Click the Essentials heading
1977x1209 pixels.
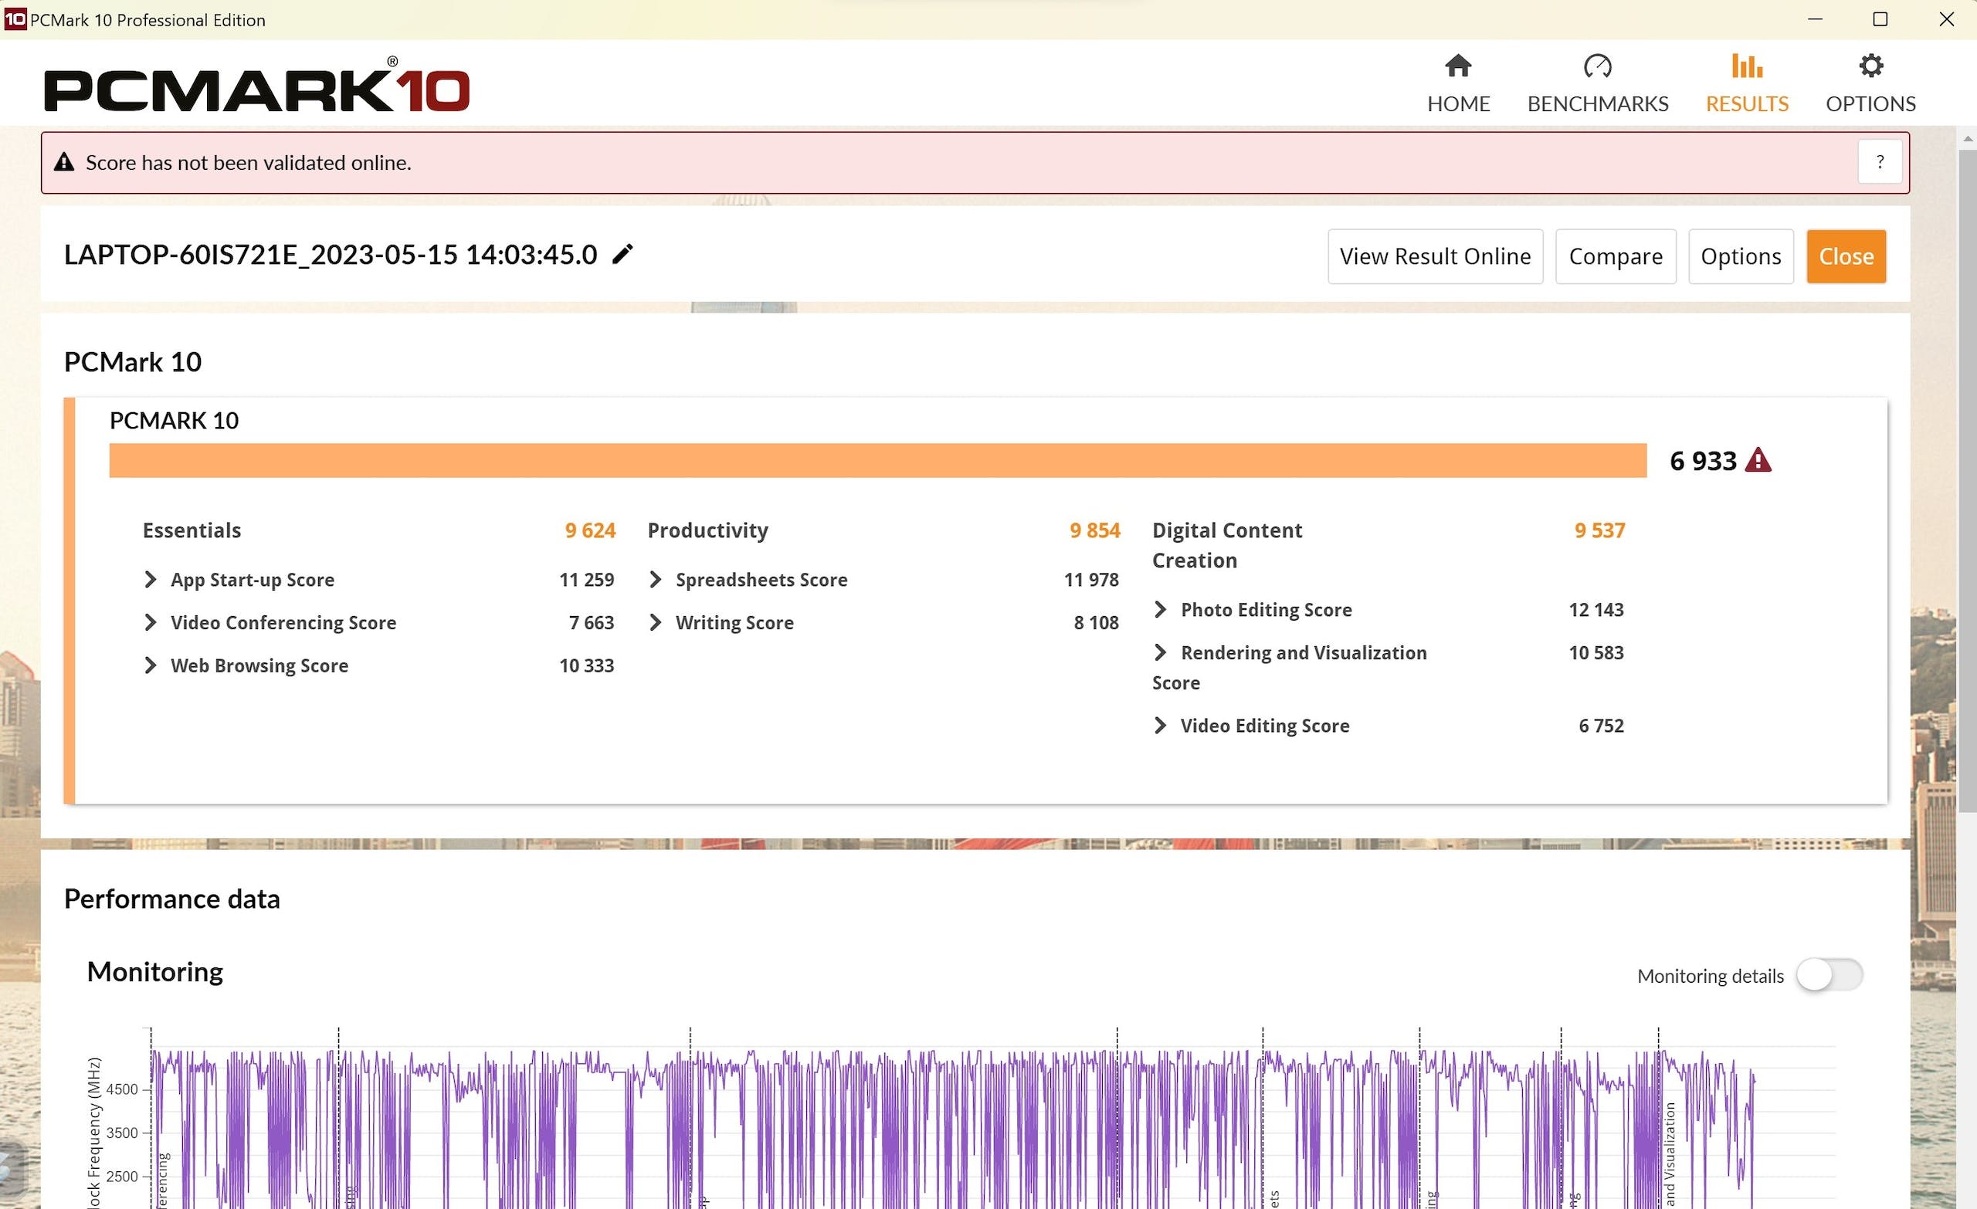tap(192, 530)
